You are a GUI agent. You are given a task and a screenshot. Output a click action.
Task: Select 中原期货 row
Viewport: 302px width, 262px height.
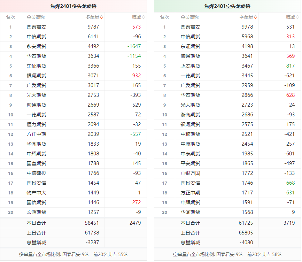pyautogui.click(x=227, y=144)
